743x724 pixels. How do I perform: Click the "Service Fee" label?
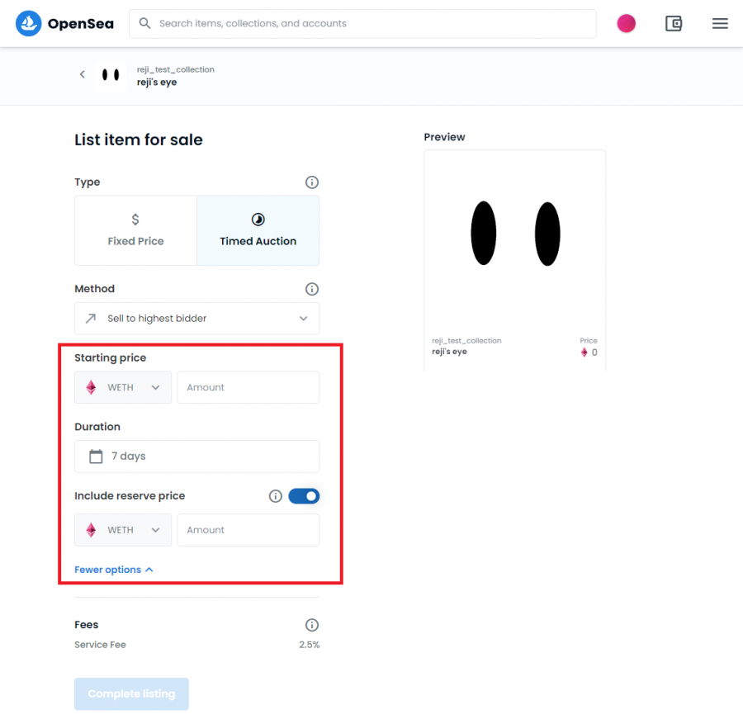click(100, 645)
